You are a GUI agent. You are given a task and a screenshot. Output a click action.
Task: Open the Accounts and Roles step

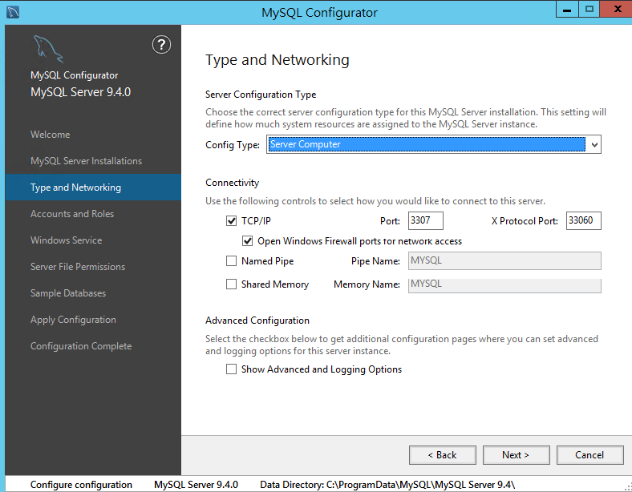click(x=72, y=214)
